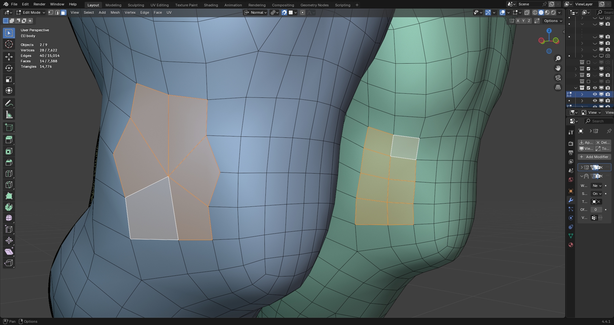Open the Mesh menu
This screenshot has height=325, width=614.
coord(115,12)
